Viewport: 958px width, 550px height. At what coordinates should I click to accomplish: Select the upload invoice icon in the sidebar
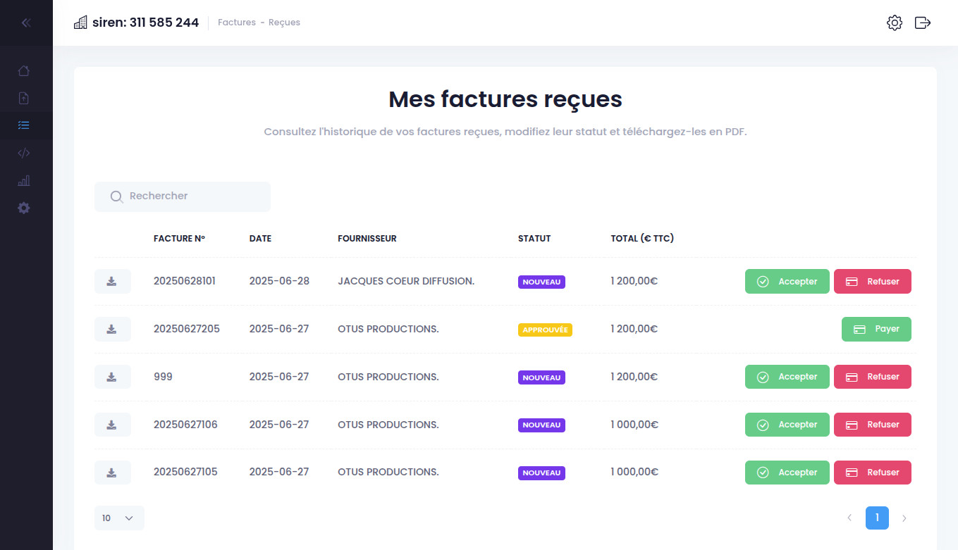point(24,98)
